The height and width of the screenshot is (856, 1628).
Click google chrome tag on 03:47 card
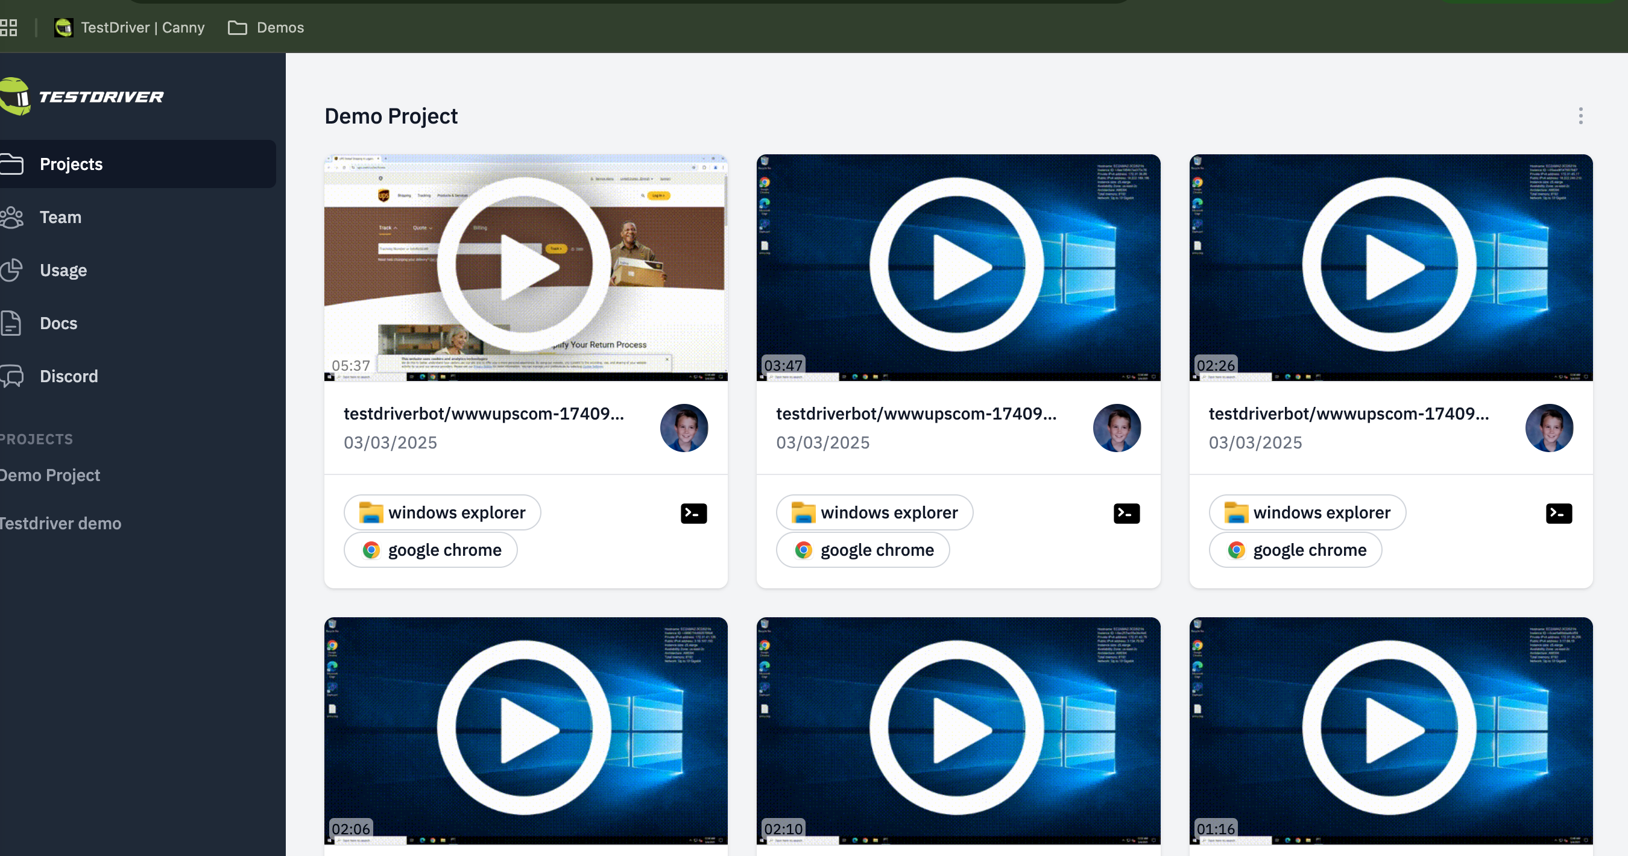pyautogui.click(x=863, y=550)
